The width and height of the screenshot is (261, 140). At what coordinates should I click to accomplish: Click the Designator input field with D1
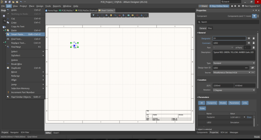(x=229, y=38)
